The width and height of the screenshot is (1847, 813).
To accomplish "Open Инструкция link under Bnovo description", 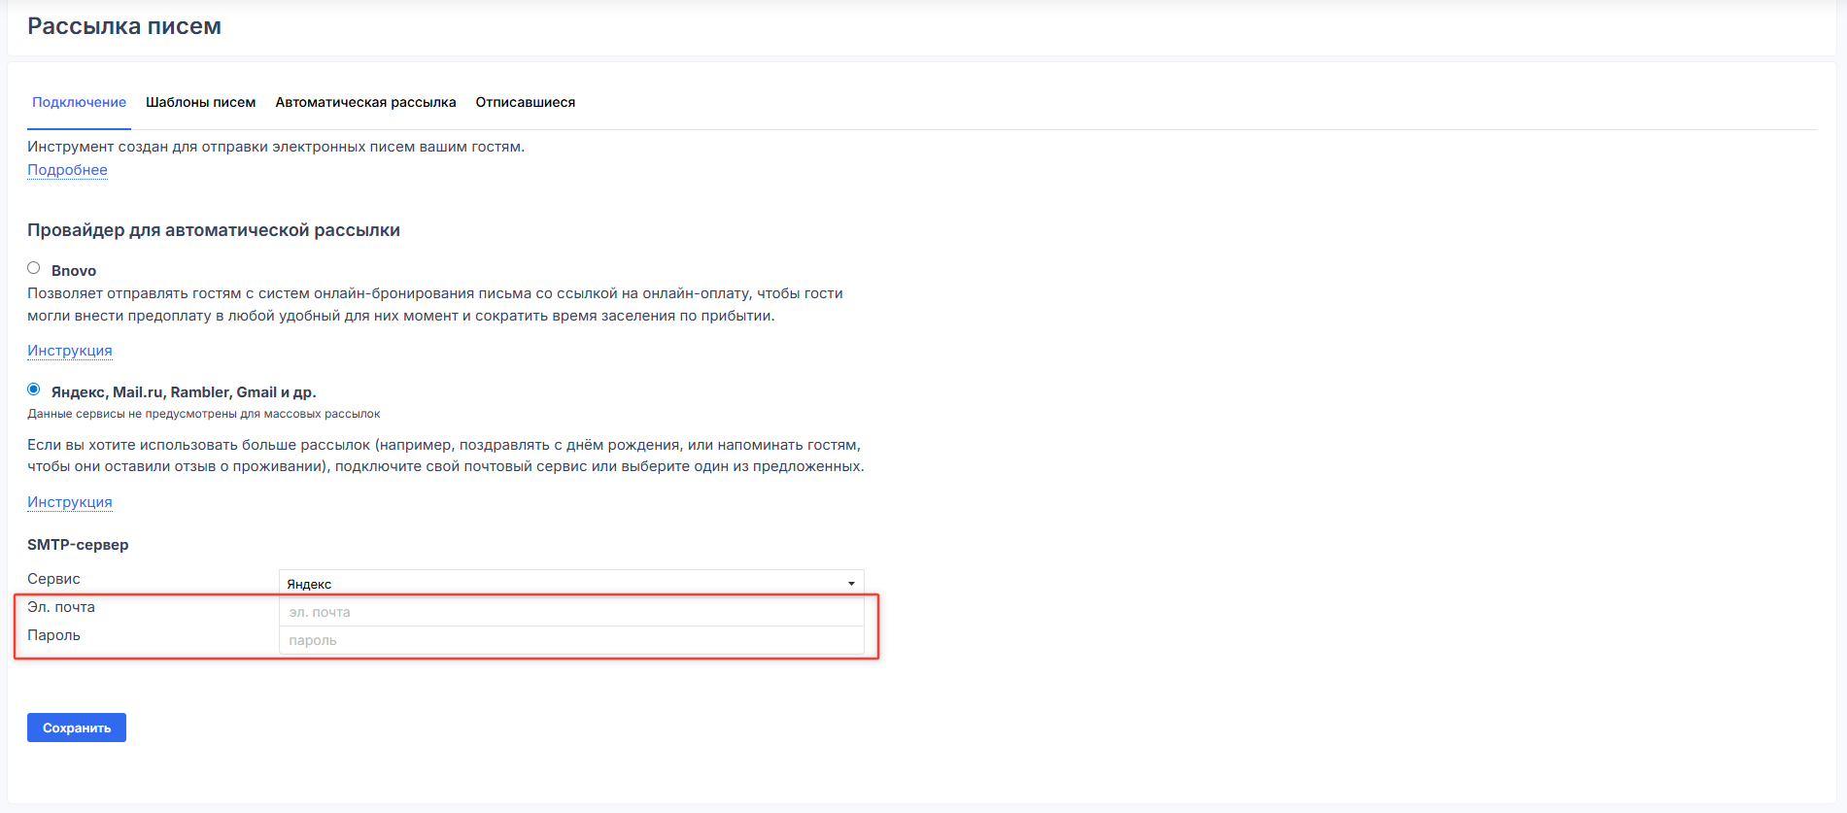I will 69,351.
